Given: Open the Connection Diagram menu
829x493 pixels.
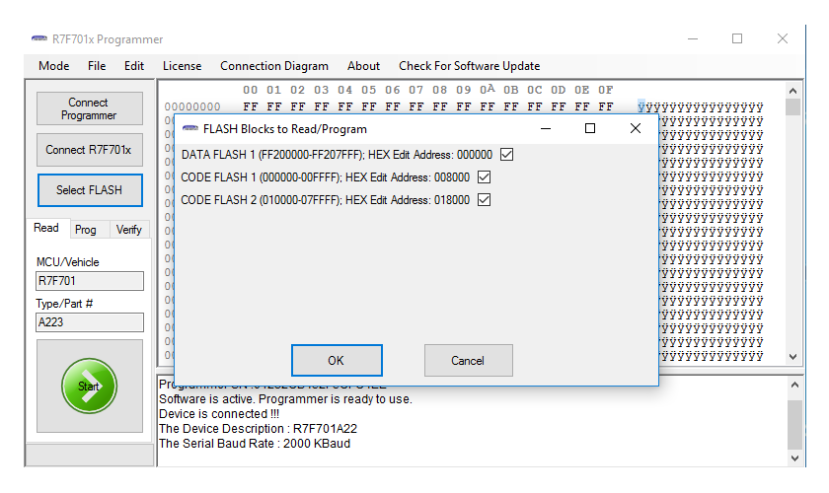Looking at the screenshot, I should pos(274,66).
